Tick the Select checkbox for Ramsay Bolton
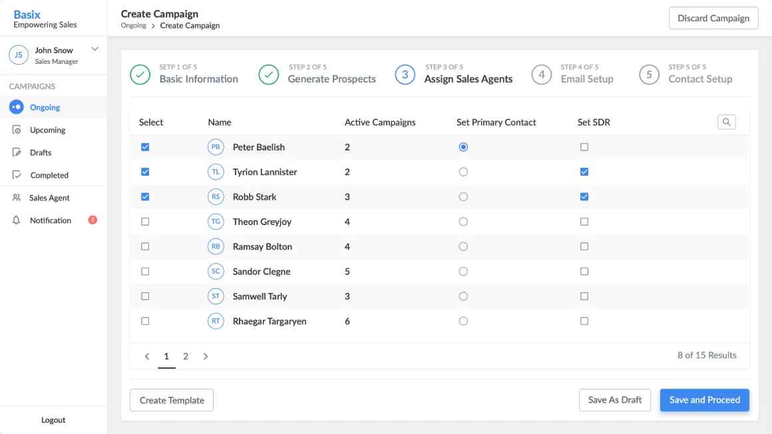This screenshot has width=772, height=434. 145,246
